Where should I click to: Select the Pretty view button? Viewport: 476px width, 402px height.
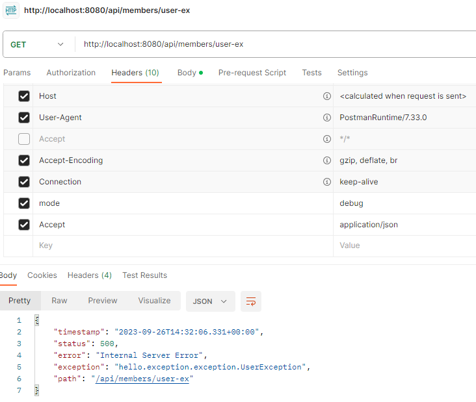click(20, 301)
